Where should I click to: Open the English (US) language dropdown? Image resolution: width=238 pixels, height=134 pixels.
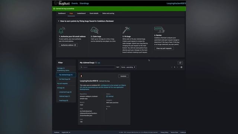click(x=66, y=133)
